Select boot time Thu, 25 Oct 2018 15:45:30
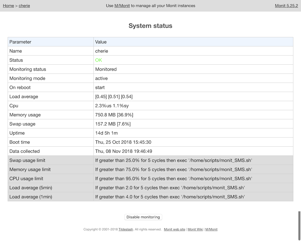This screenshot has width=301, height=241. [x=123, y=142]
